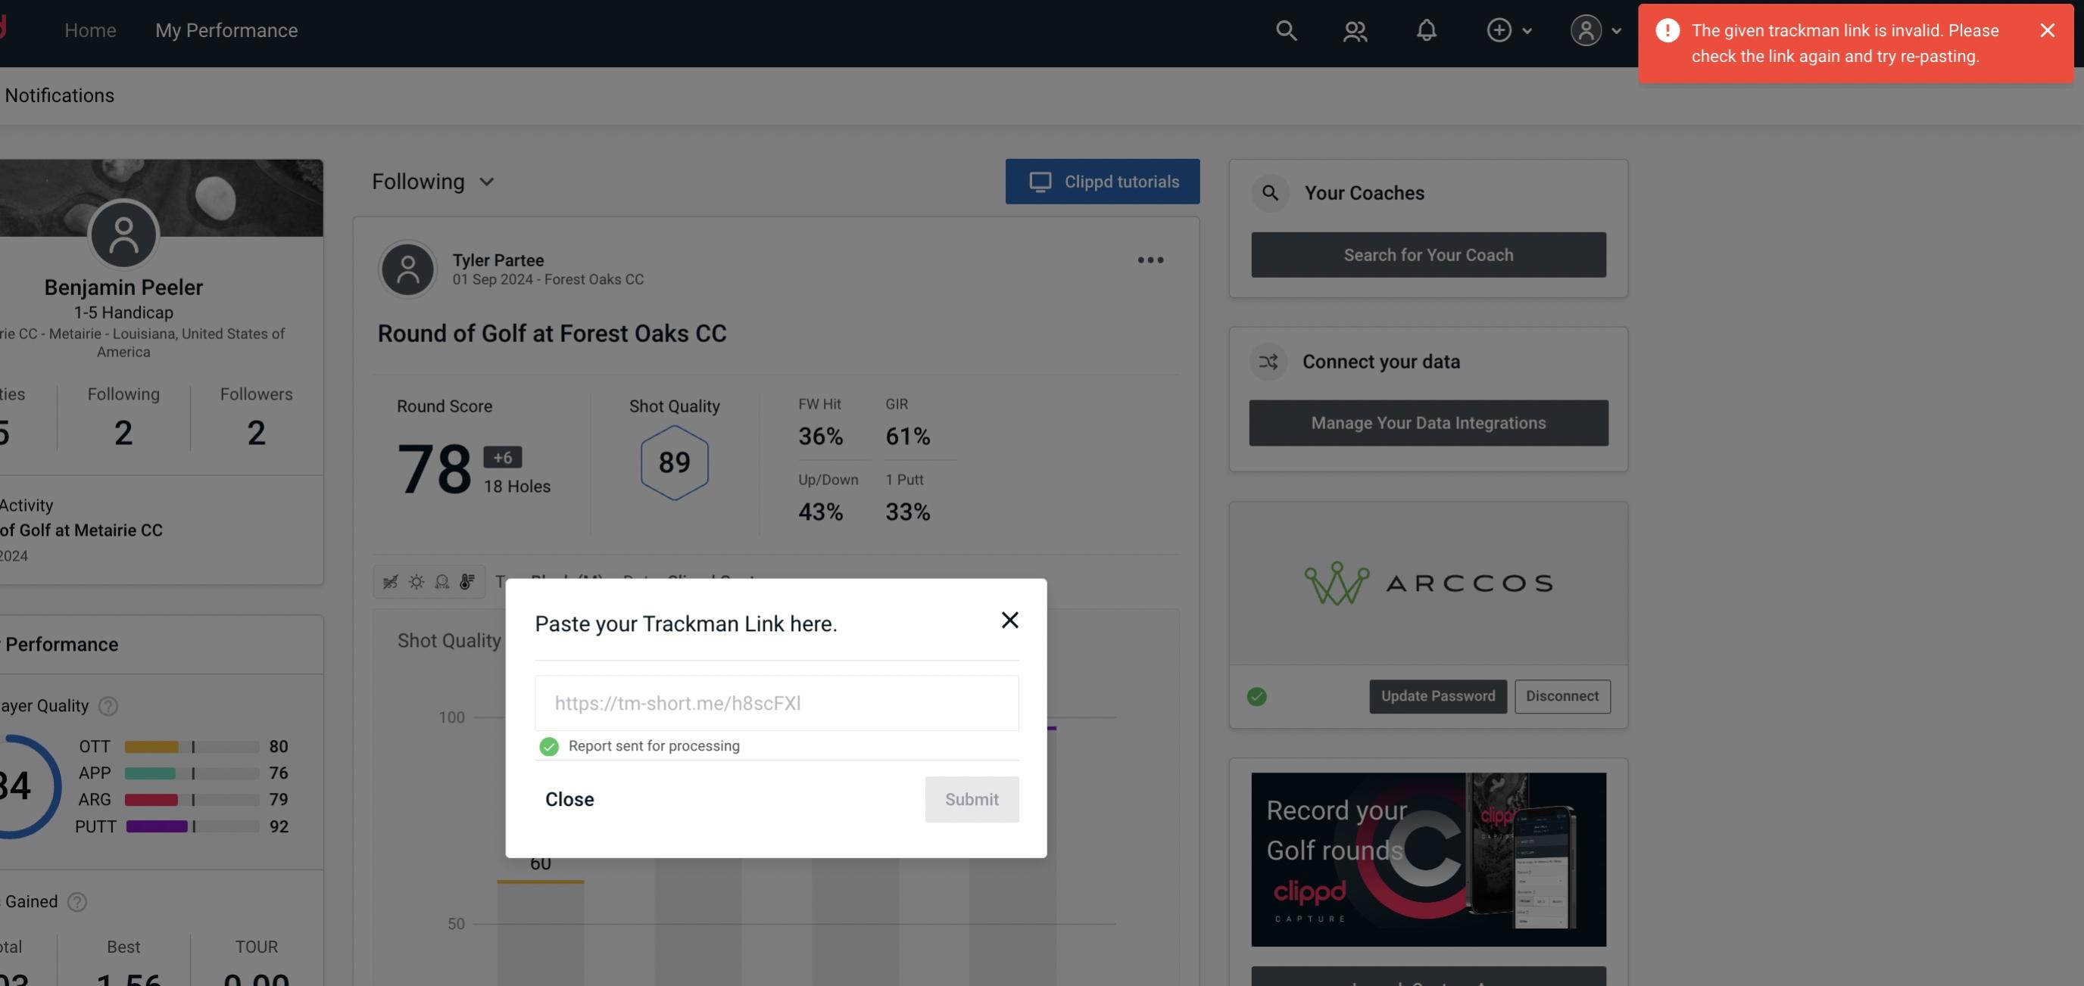Expand the user profile account dropdown
The image size is (2084, 986).
tap(1595, 30)
